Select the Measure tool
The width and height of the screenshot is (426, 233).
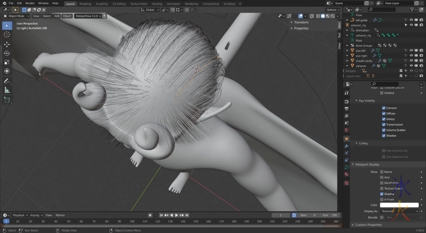point(7,90)
